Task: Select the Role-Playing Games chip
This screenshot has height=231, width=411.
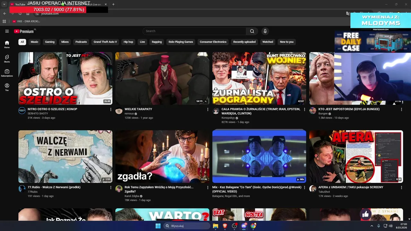Action: 181,42
